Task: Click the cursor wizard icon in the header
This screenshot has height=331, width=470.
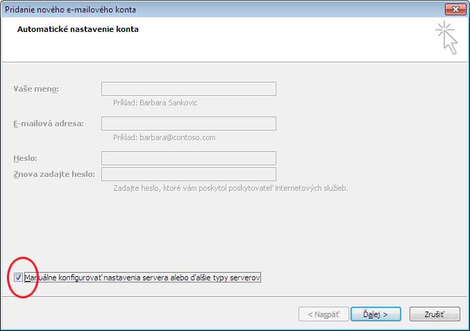Action: [446, 37]
